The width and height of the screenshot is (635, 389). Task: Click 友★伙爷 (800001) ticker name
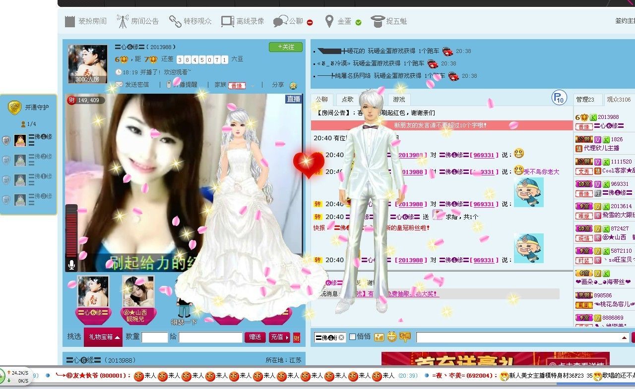pyautogui.click(x=92, y=376)
